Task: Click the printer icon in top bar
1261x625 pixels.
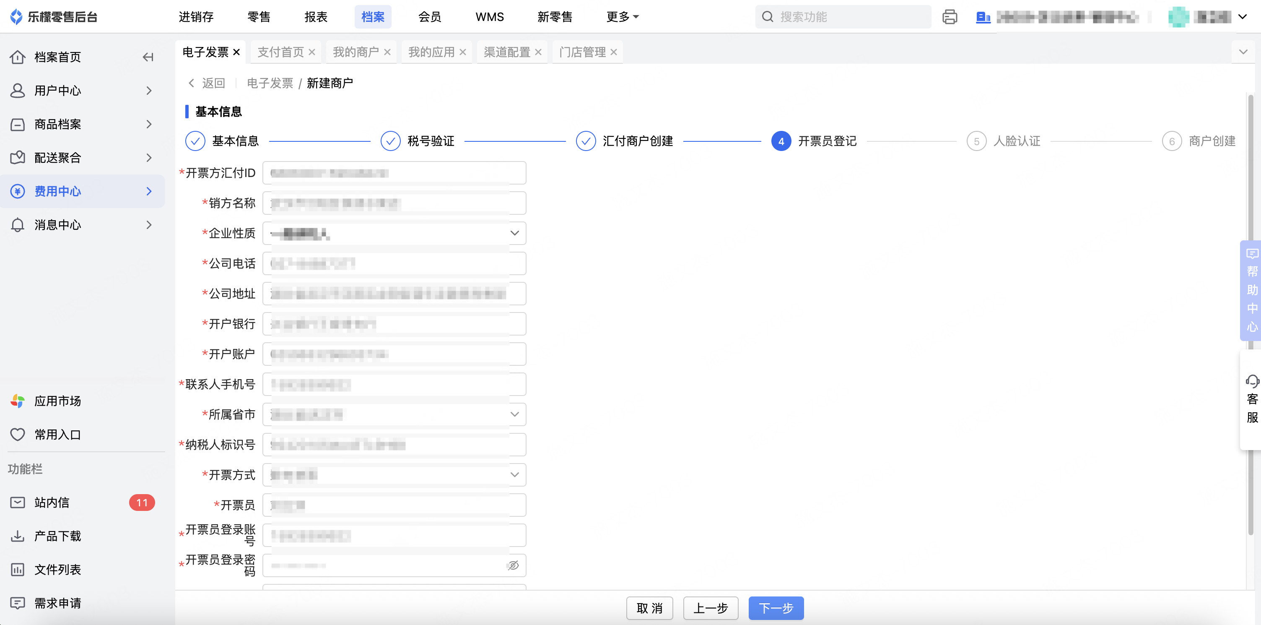Action: point(949,17)
